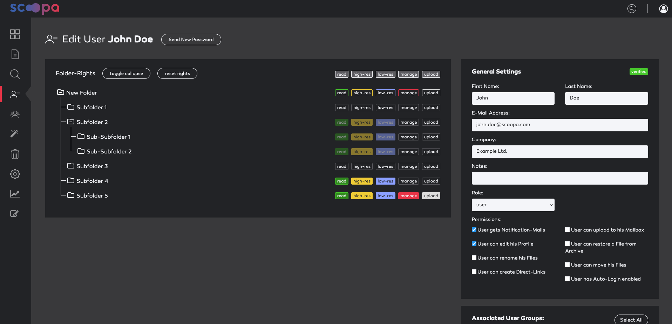Screen dimensions: 672x324
Task: Open the dashboard grid icon in sidebar
Action: (x=15, y=34)
